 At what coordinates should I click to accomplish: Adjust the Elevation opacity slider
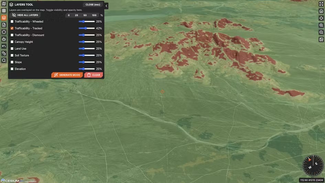point(86,69)
